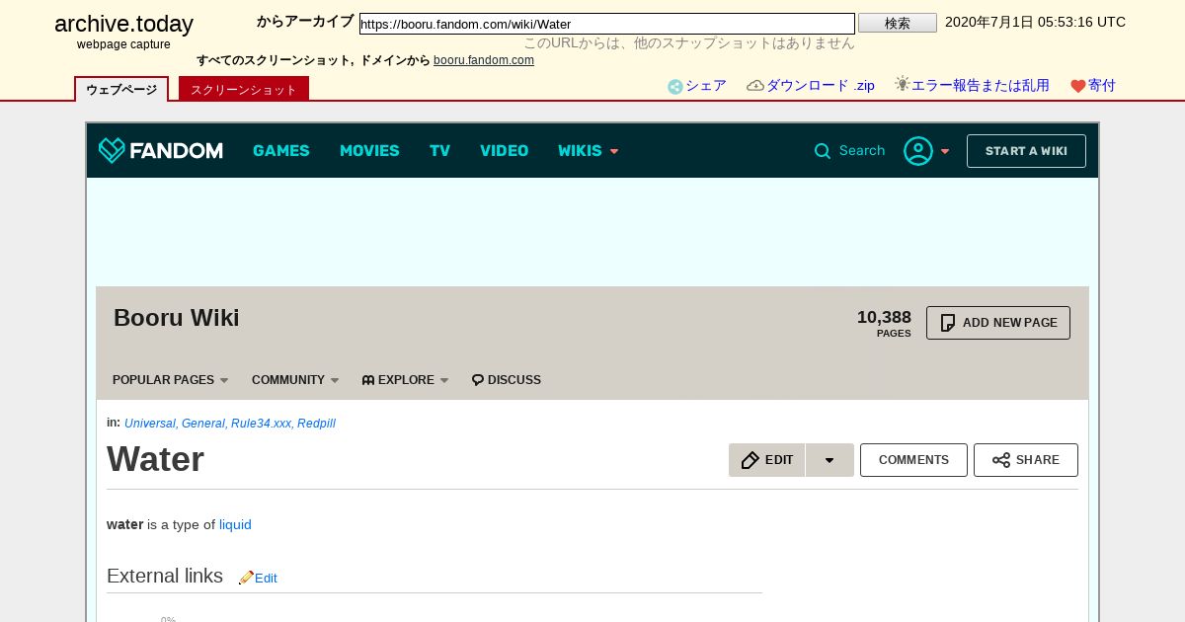This screenshot has width=1185, height=622.
Task: Open the MOVIES navigation item
Action: point(369,151)
